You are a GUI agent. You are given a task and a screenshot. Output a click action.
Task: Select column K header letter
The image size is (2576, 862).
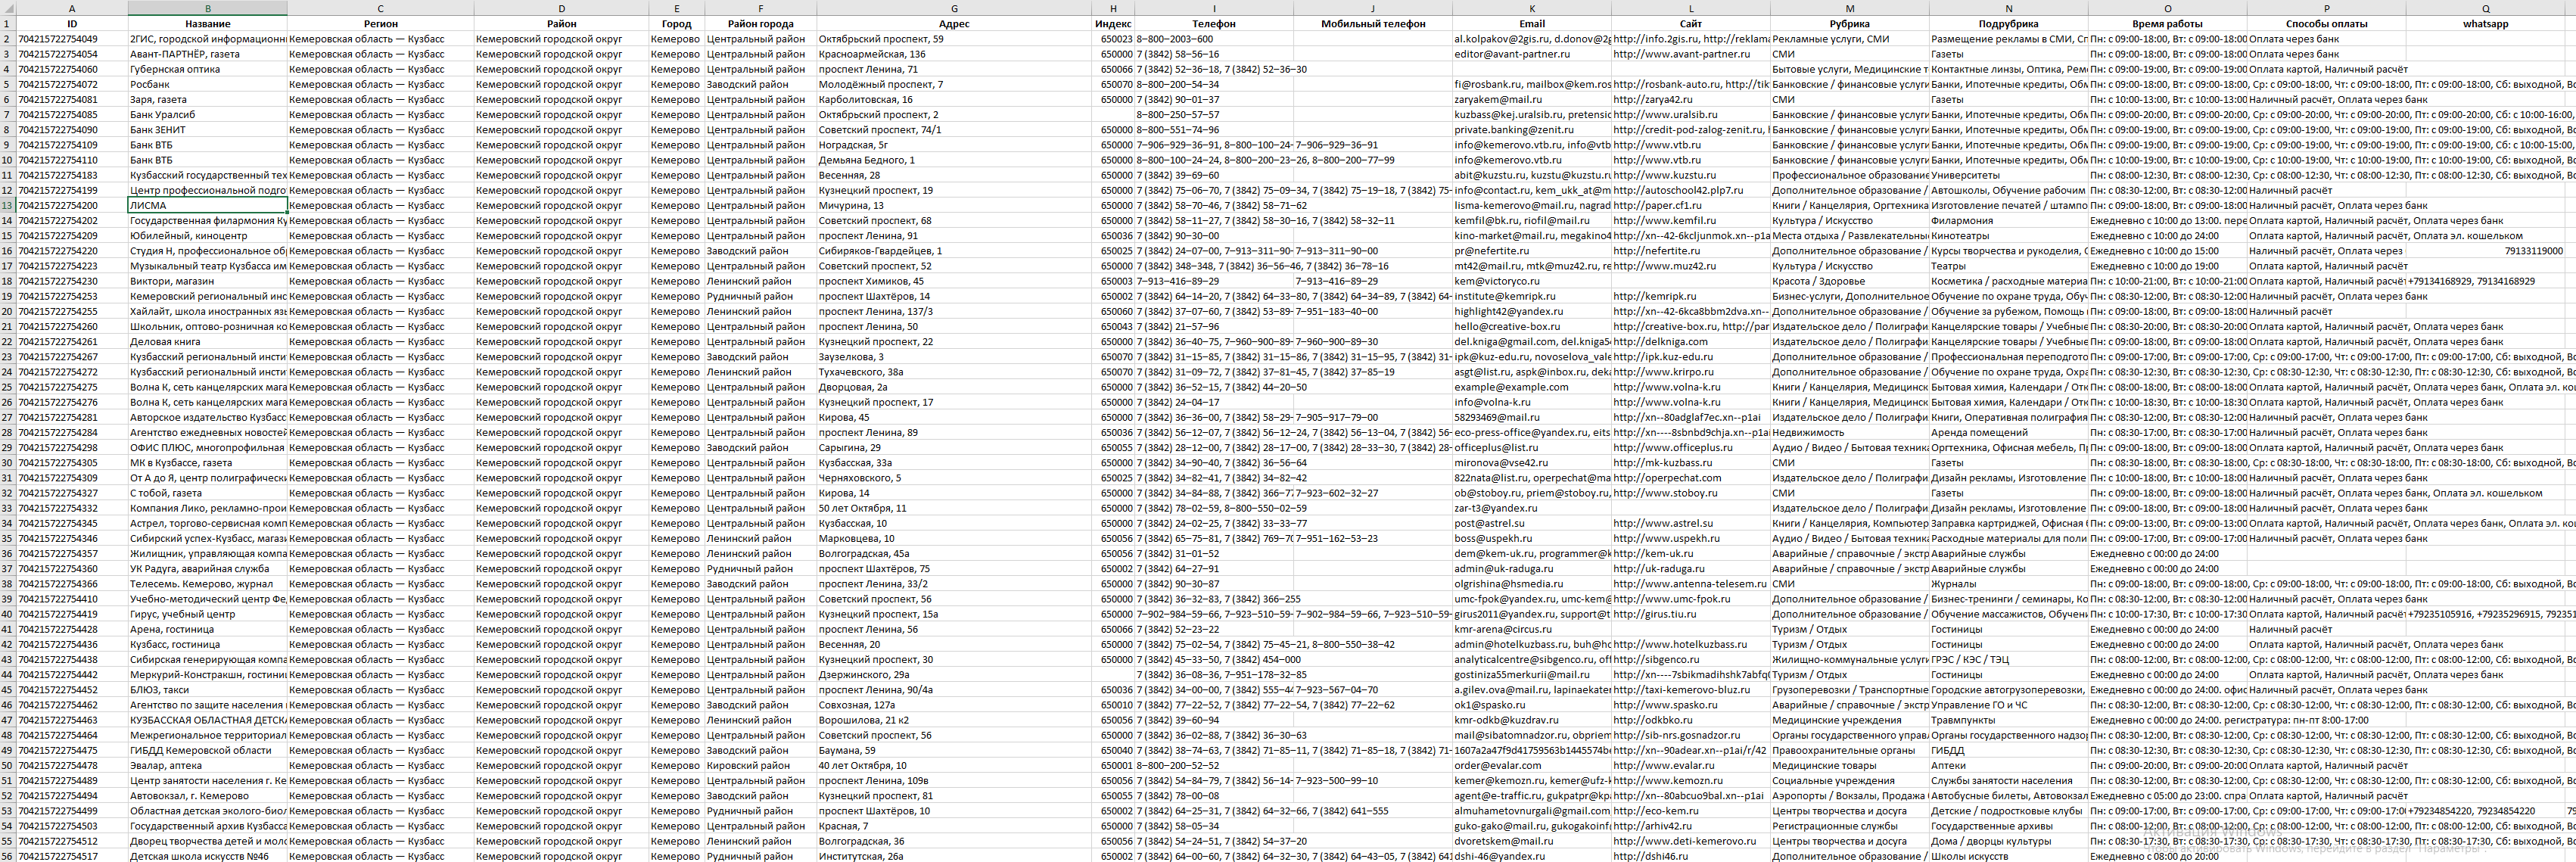tap(1531, 8)
